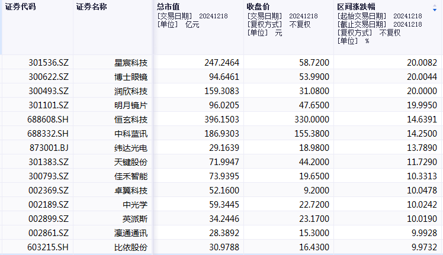The height and width of the screenshot is (255, 443).
Task: Select stock code 603215.SH
Action: click(x=48, y=247)
